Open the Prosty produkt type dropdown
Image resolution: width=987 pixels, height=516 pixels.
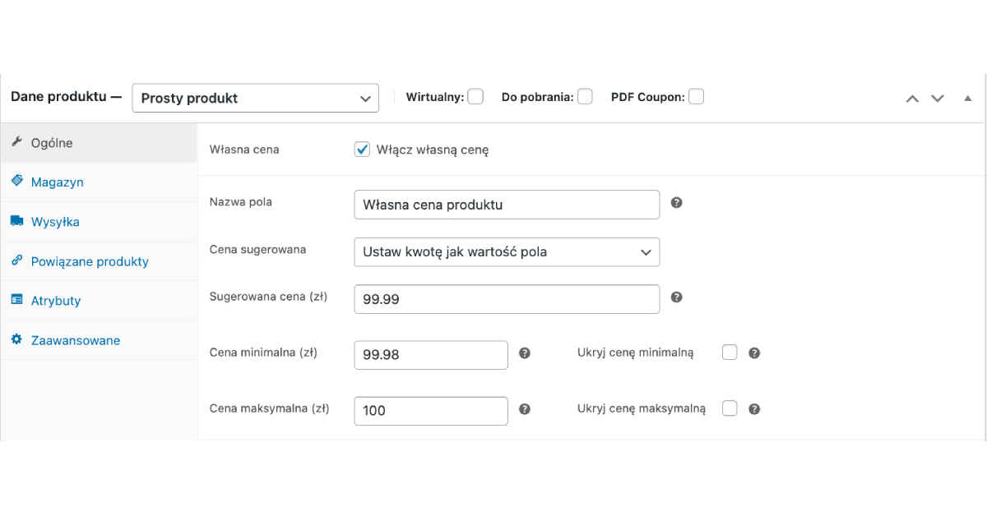[x=255, y=98]
